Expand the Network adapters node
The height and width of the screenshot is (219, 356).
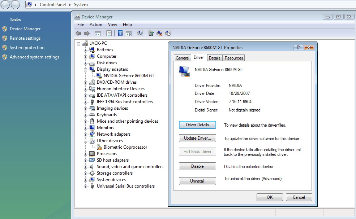click(85, 135)
